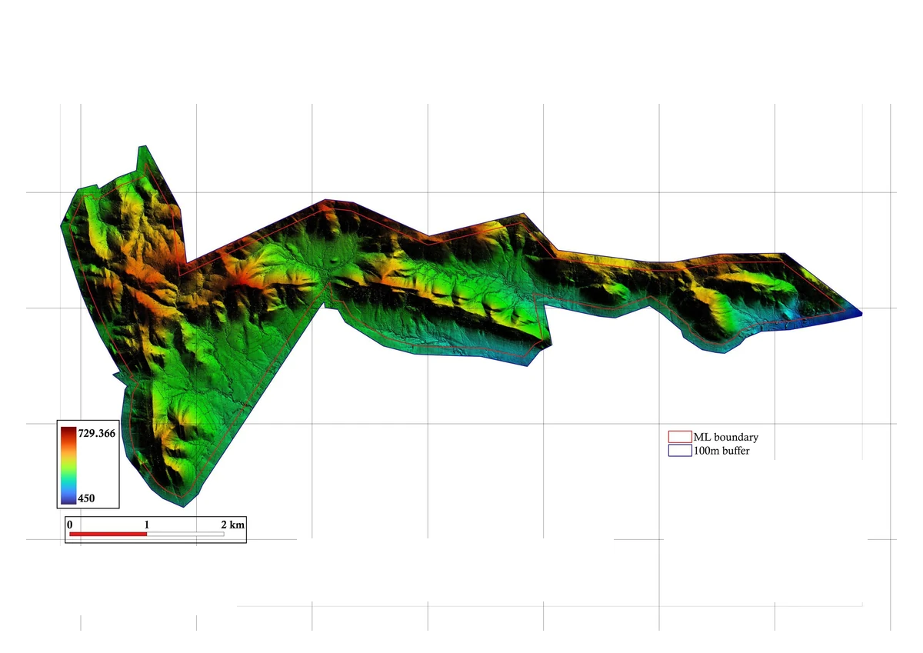Select the 2 km scale label
923x653 pixels.
pos(232,525)
